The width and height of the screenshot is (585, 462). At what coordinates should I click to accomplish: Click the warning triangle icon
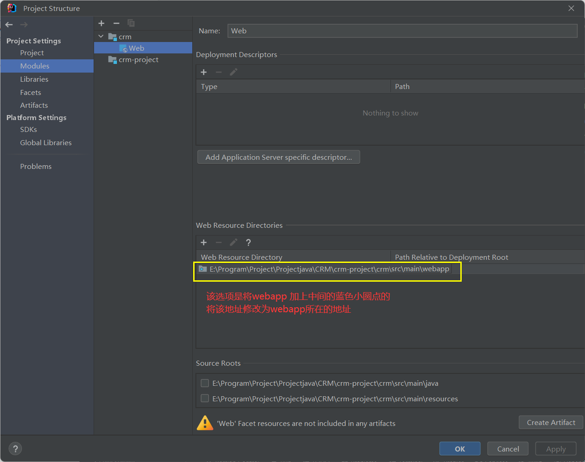(x=205, y=423)
